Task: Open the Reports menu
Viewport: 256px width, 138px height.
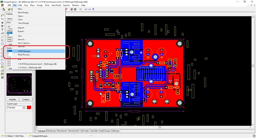Action: [66, 5]
